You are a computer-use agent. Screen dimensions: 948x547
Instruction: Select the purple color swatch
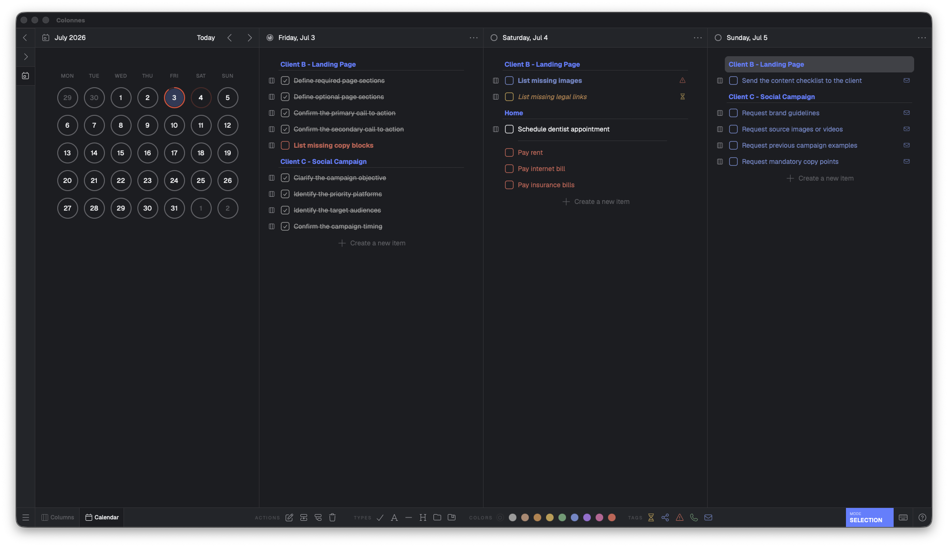(x=587, y=517)
